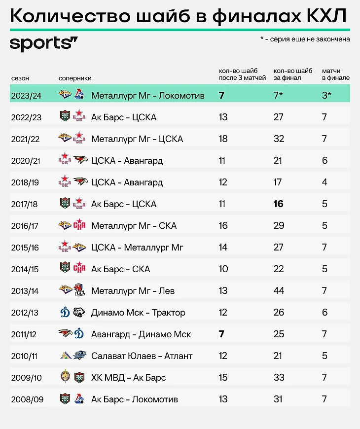Click the Lokomotiv logo in the 2023/24 row
Image resolution: width=360 pixels, height=429 pixels.
pyautogui.click(x=79, y=95)
